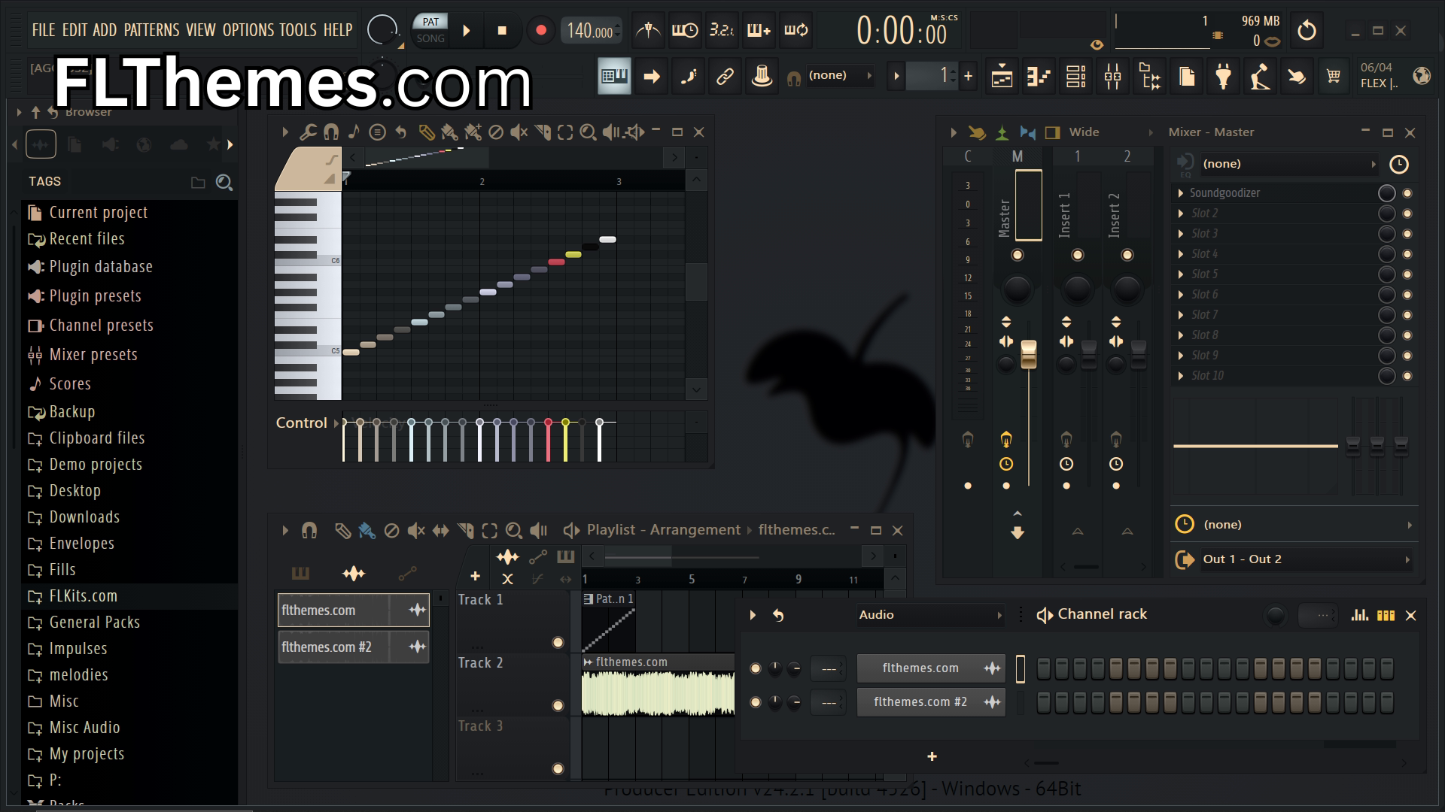
Task: Click the Stop button in transport
Action: (502, 31)
